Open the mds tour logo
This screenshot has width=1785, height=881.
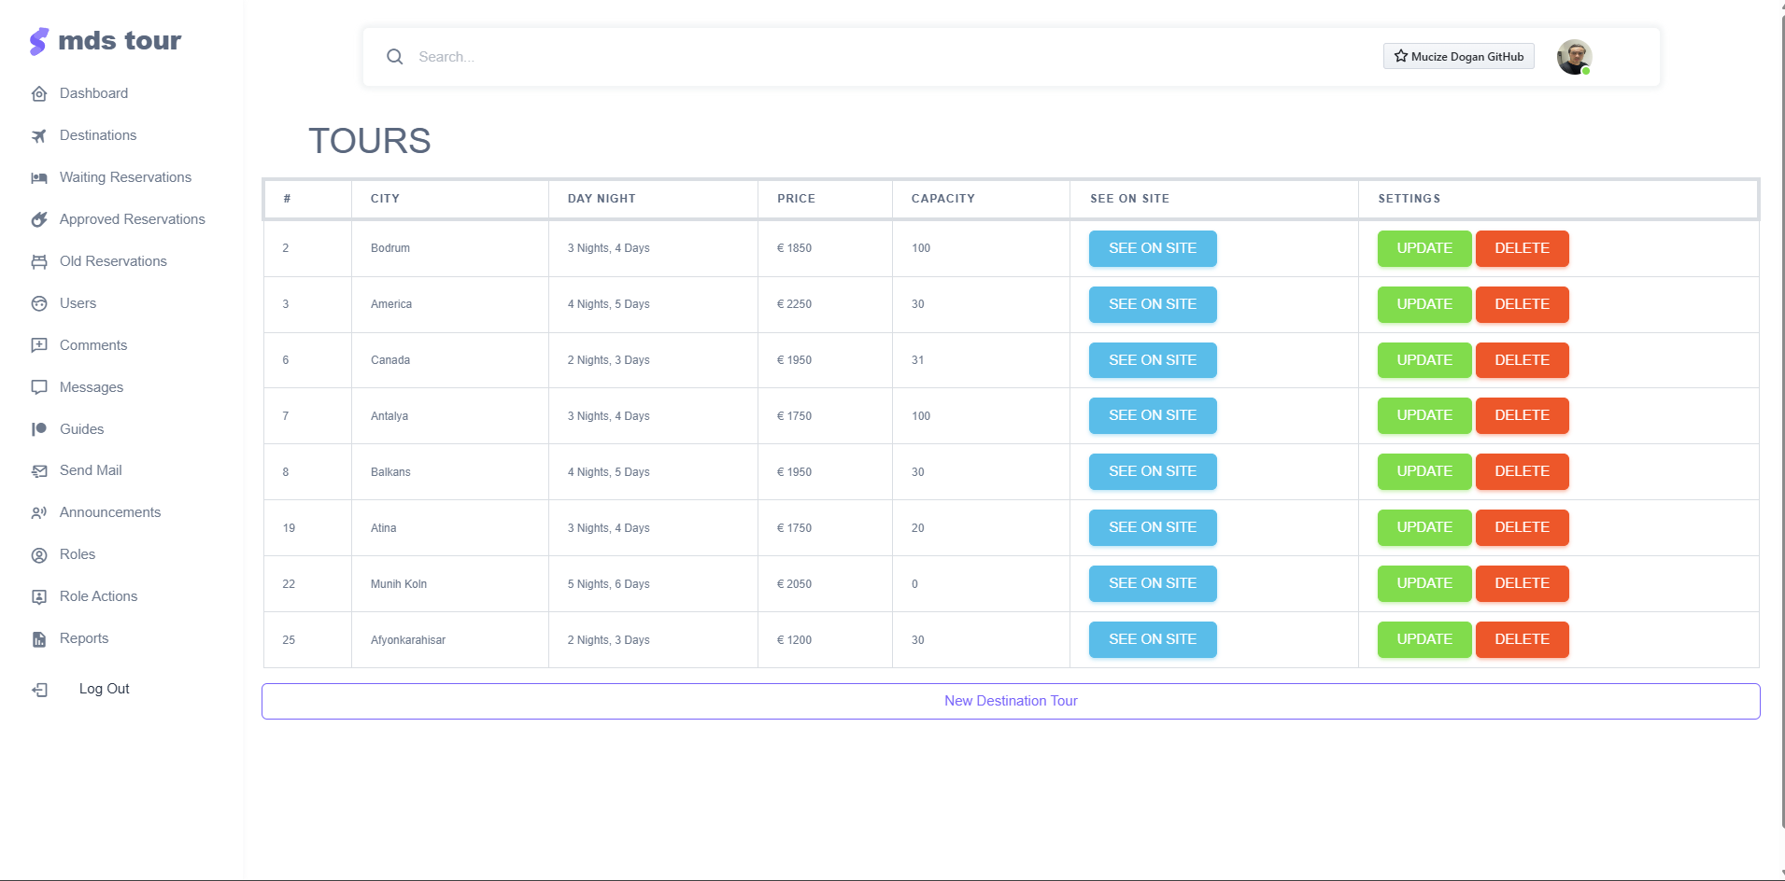[x=106, y=41]
